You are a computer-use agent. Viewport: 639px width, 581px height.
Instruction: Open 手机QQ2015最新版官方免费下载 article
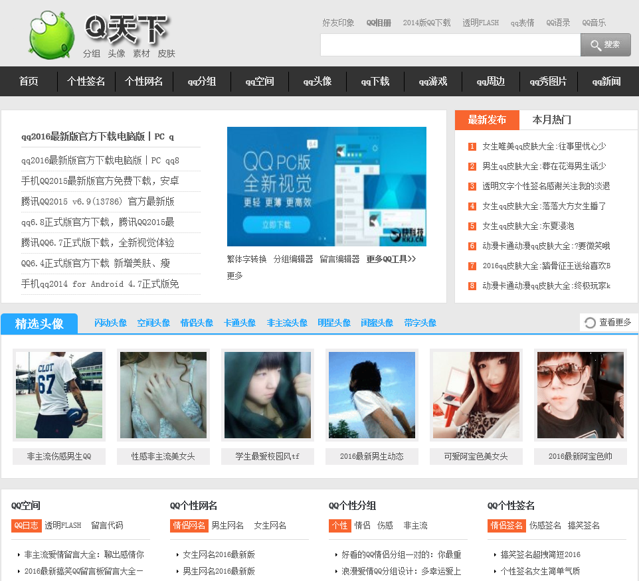[100, 181]
